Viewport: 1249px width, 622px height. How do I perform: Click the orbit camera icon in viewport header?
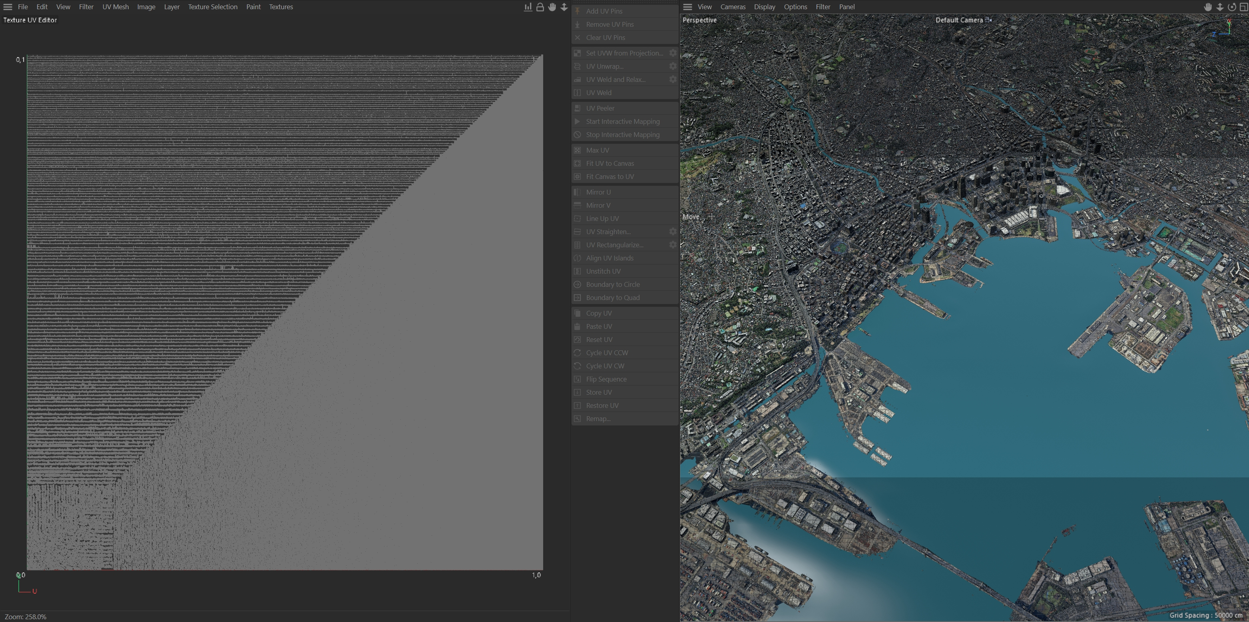[1232, 7]
